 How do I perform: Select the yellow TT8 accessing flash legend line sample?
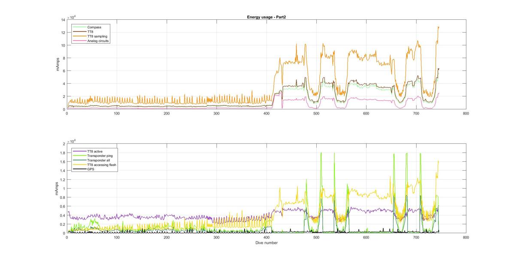click(79, 165)
